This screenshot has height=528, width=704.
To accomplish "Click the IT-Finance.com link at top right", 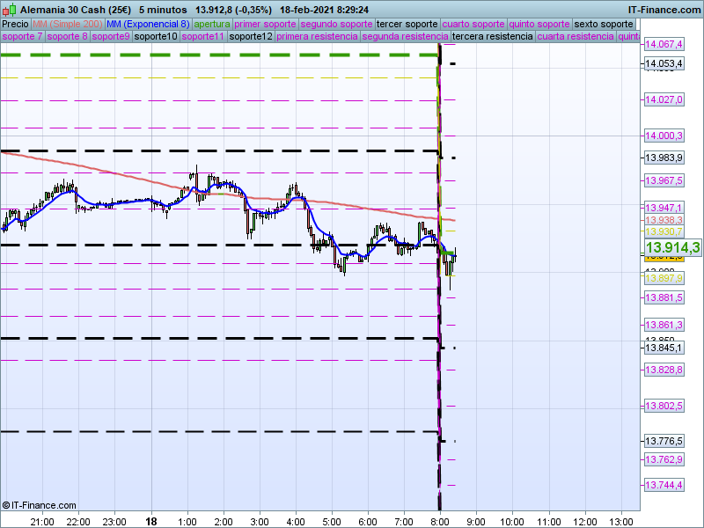I will (x=664, y=8).
